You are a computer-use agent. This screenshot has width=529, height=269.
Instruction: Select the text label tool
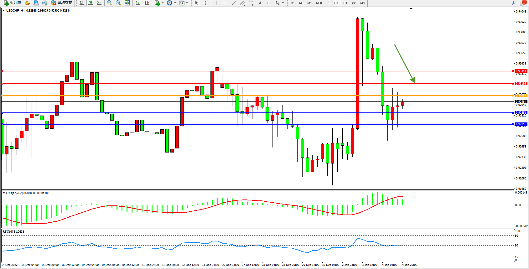coord(260,3)
